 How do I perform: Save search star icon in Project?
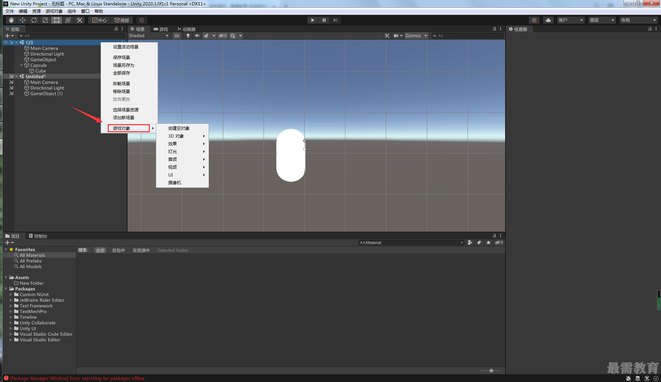(x=488, y=243)
